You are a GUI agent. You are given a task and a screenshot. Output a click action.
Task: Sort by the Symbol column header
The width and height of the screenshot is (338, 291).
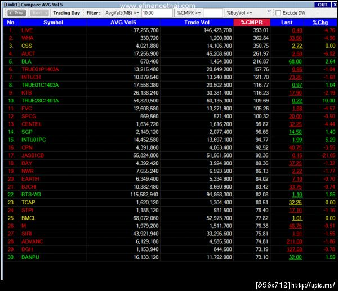54,23
